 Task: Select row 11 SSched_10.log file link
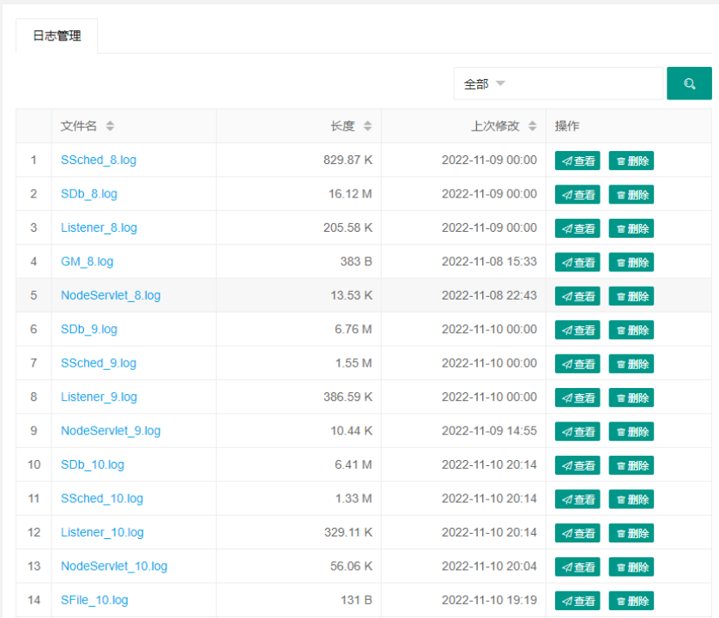click(102, 498)
